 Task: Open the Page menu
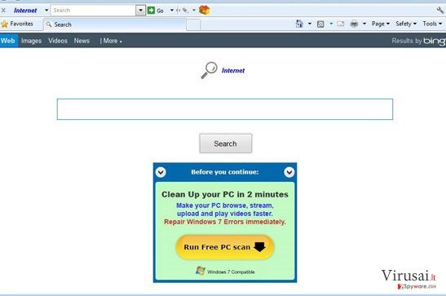tap(381, 24)
